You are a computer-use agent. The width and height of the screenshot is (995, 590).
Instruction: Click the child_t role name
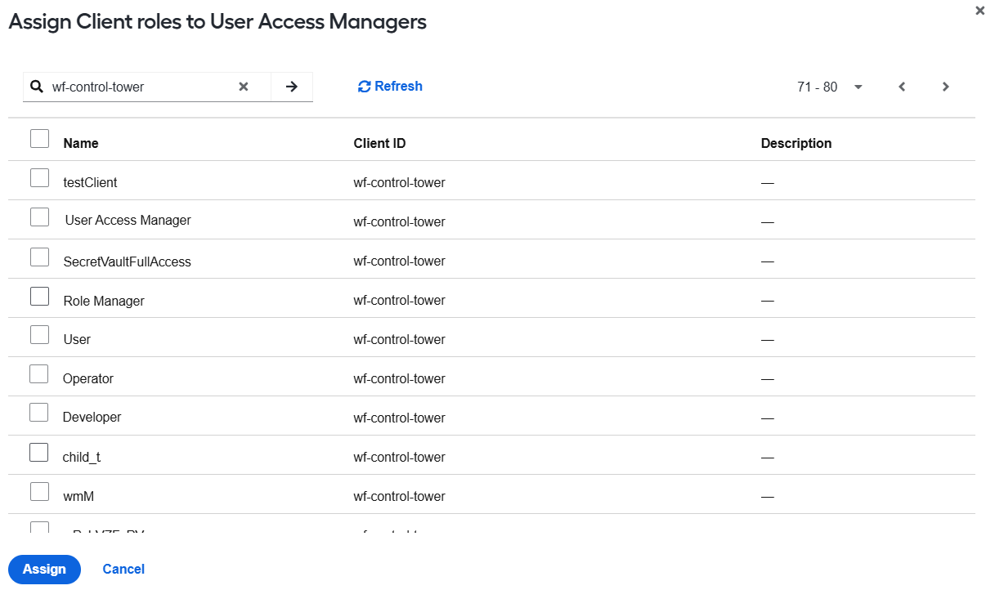coord(82,457)
